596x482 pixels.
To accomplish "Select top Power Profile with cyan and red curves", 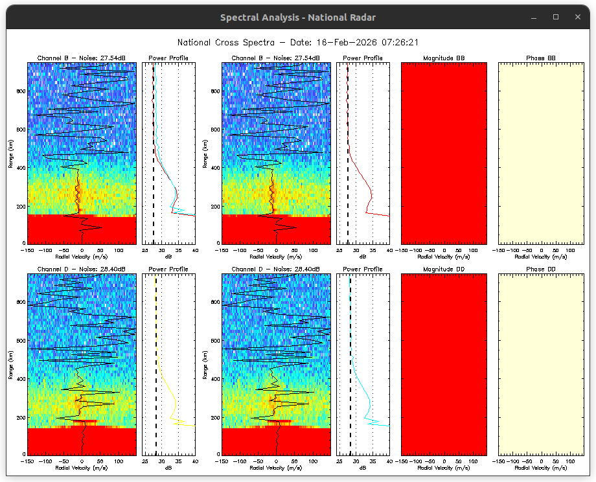I will pos(168,152).
